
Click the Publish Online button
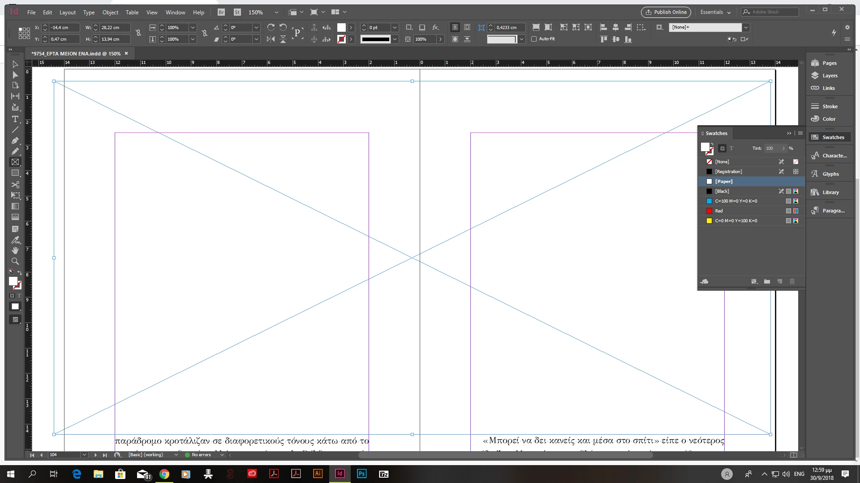tap(666, 13)
